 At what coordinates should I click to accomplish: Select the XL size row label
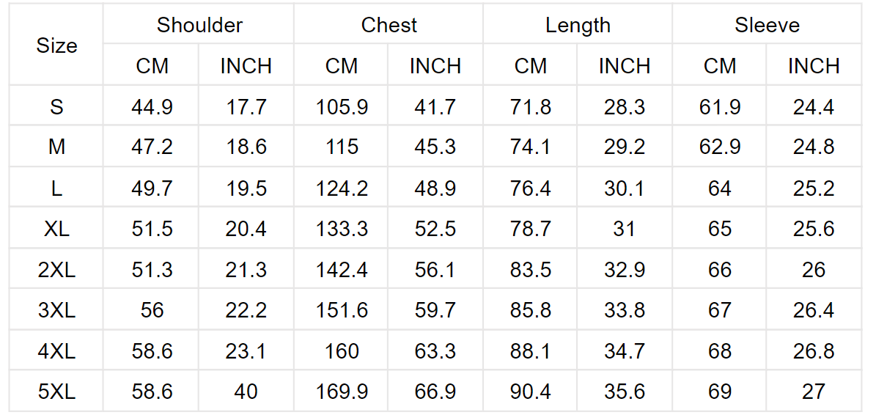[56, 229]
